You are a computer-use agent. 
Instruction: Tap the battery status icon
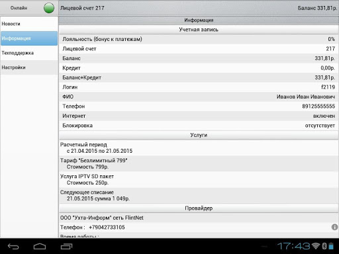point(331,246)
